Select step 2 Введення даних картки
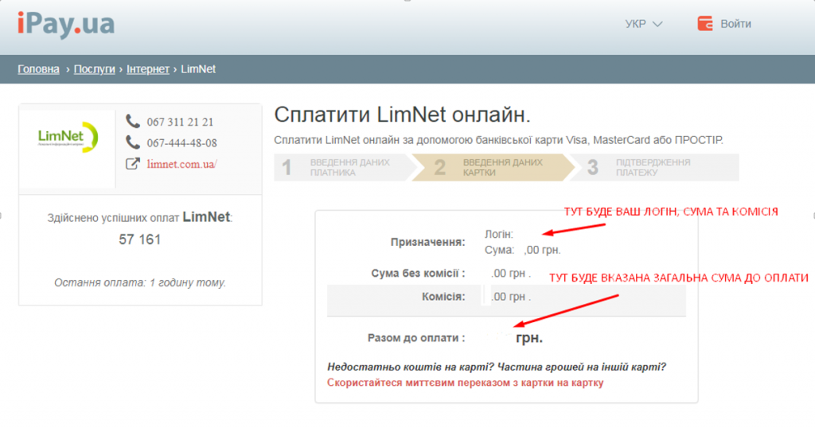Screen dimensions: 815x428 click(x=493, y=167)
